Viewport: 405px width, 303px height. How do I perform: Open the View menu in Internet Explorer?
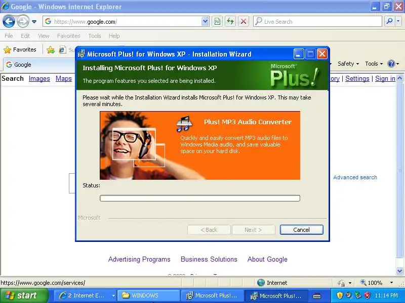(44, 36)
